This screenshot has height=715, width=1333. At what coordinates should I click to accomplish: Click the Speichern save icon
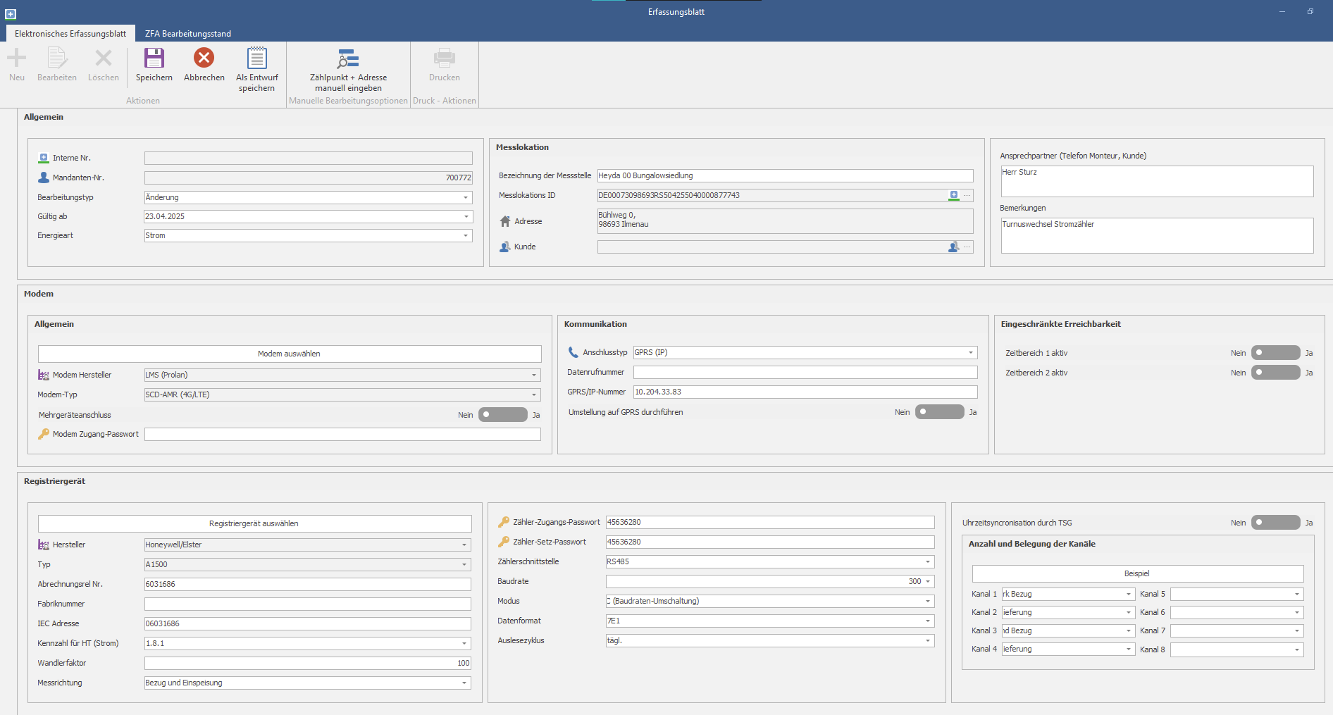[154, 58]
